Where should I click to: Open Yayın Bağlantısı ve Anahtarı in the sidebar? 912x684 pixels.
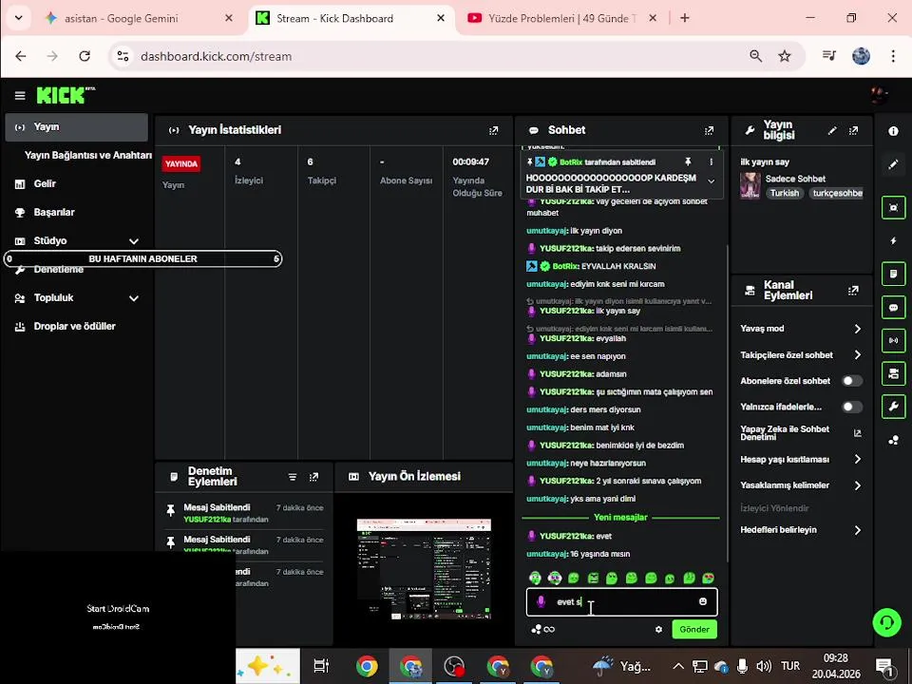coord(87,155)
